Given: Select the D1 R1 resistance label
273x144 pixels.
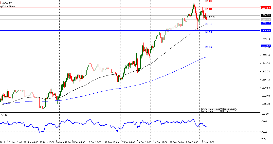Looking at the screenshot, I should pyautogui.click(x=209, y=9).
